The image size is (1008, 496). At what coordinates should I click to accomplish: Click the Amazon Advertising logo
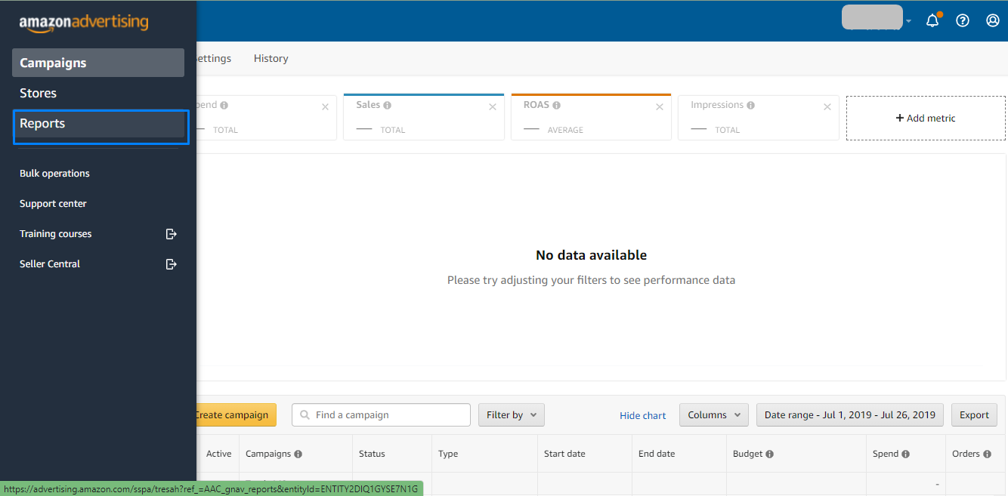click(x=84, y=23)
